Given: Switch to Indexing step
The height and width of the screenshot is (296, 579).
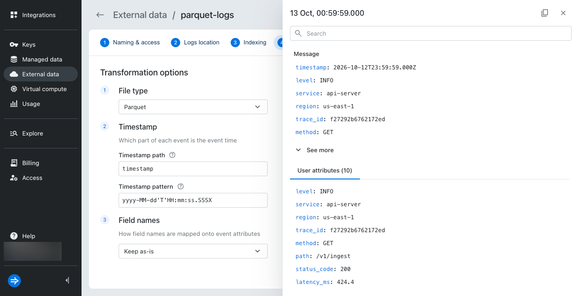Looking at the screenshot, I should tap(249, 43).
